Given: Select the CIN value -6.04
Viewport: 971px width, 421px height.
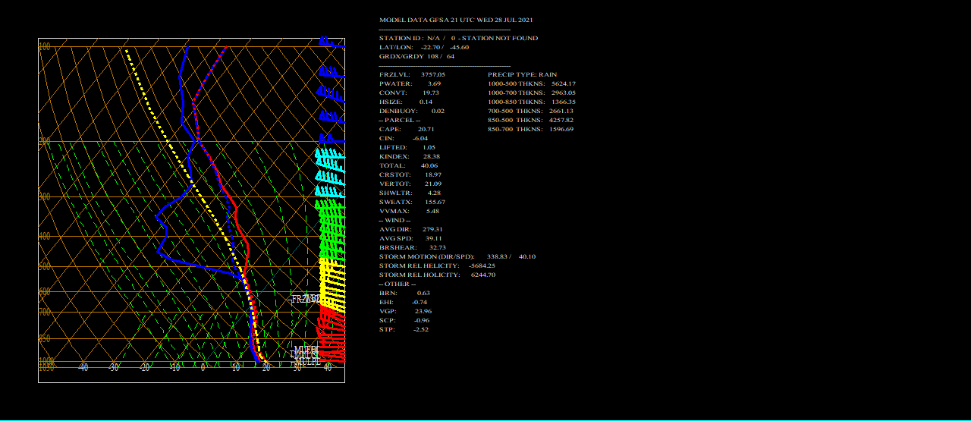Looking at the screenshot, I should [x=420, y=138].
